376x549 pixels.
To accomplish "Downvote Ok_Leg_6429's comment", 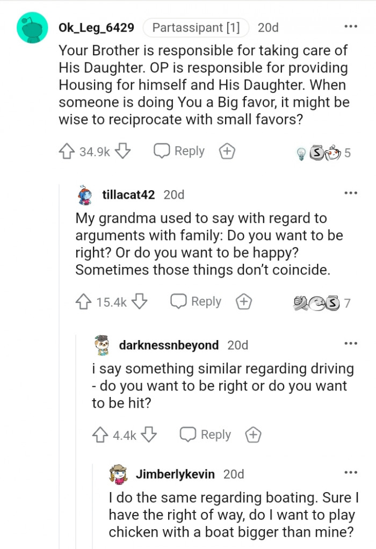I will pyautogui.click(x=123, y=152).
